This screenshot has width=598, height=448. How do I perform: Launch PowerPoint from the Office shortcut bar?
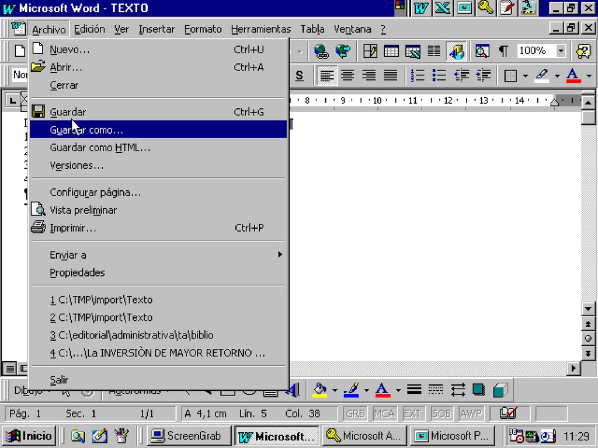tap(464, 8)
